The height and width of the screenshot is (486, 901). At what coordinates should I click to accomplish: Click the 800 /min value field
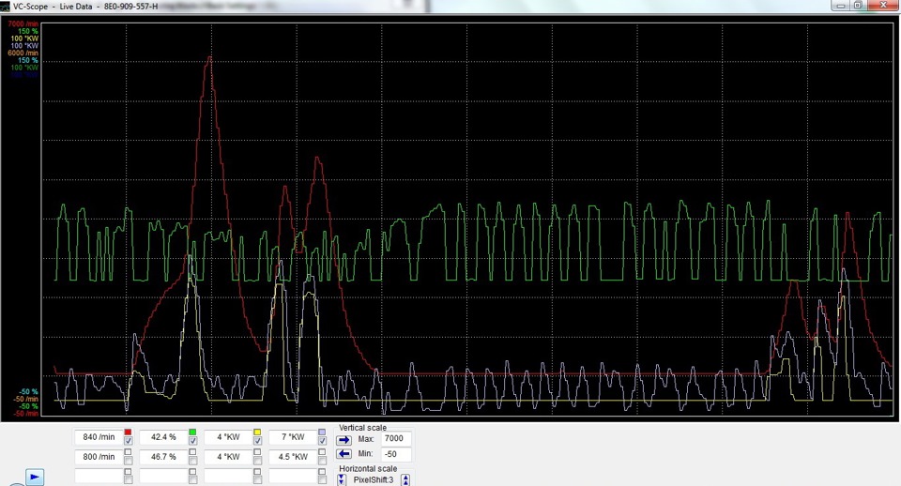pos(99,457)
